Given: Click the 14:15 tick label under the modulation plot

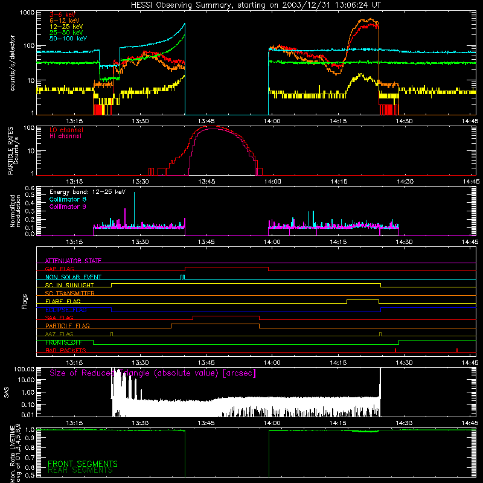Looking at the screenshot, I should point(338,242).
